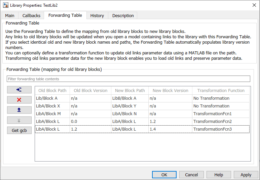Close the Library Properties dialog
This screenshot has width=260, height=180.
[x=254, y=5]
